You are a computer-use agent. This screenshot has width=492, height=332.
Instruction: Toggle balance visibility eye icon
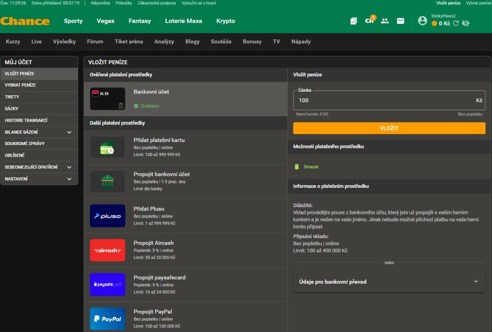[x=466, y=23]
